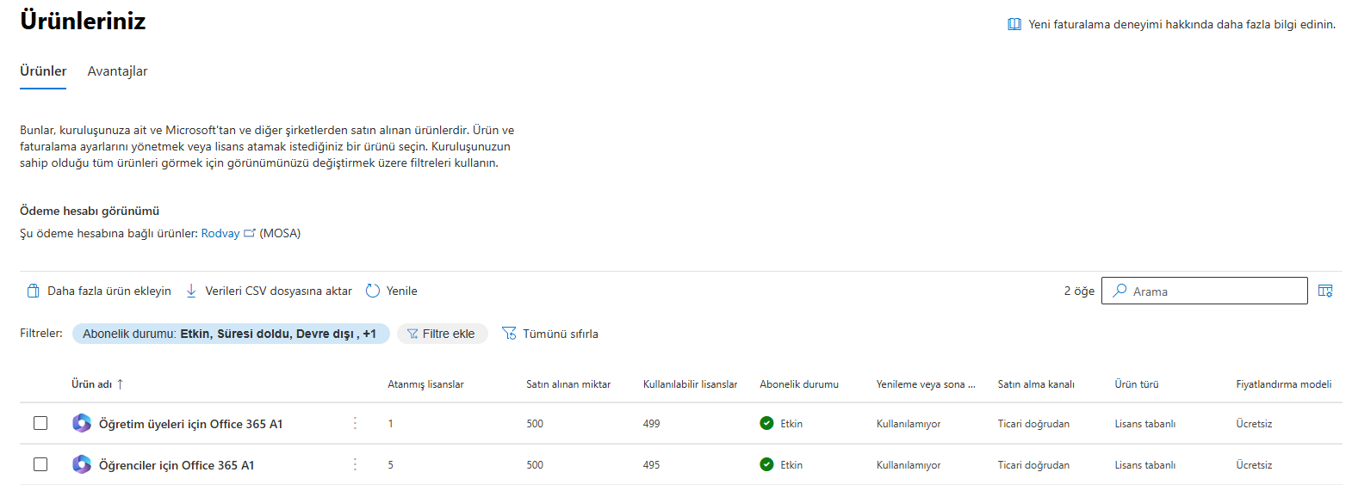Open more actions for Öğretim üyeleri row
Viewport: 1352px width, 503px height.
[355, 423]
